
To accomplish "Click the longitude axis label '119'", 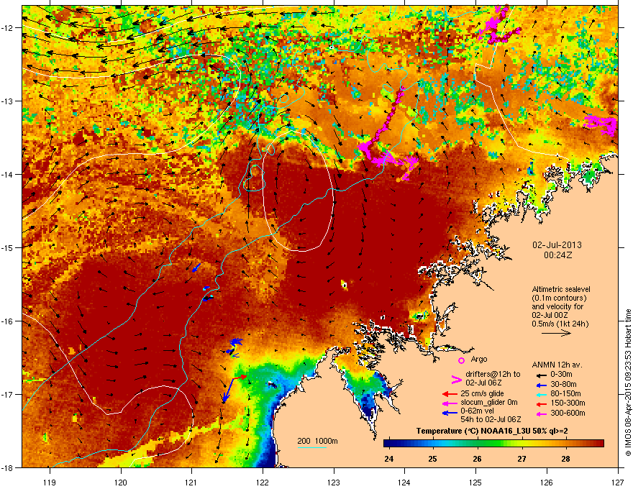I will [x=50, y=482].
